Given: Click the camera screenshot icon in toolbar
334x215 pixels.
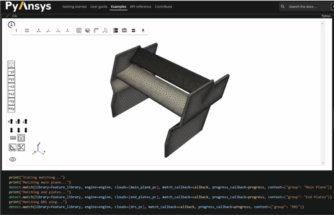Looking at the screenshot, I should (124, 30).
